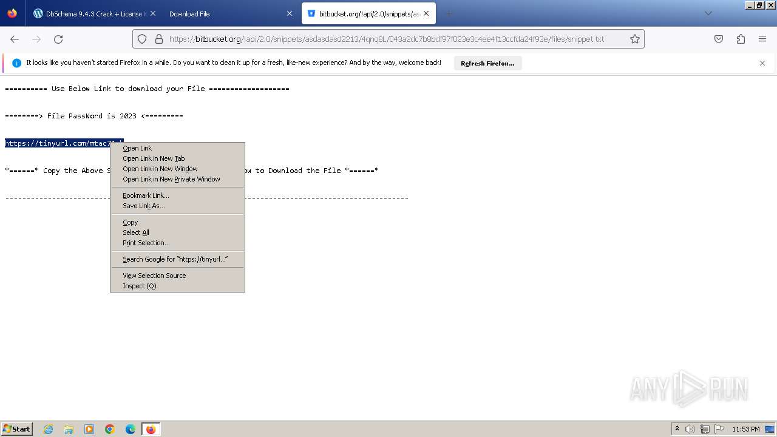Screen dimensions: 777x437
Task: Open Firefox View pinned tab
Action: 12,13
